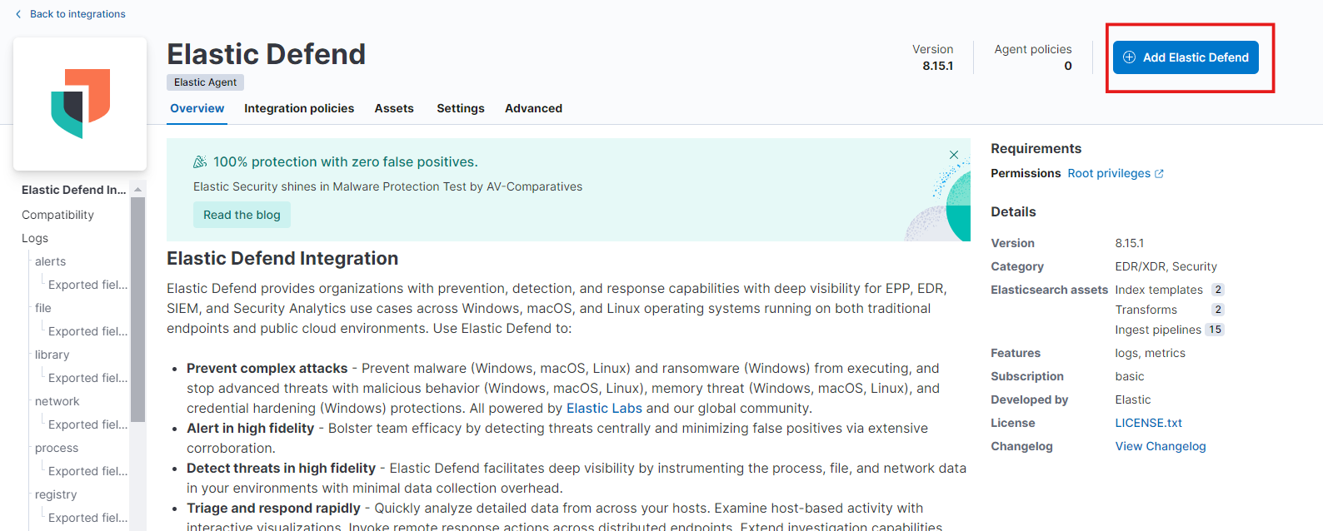Click the View Changelog link
Viewport: 1323px width, 531px height.
[1161, 446]
